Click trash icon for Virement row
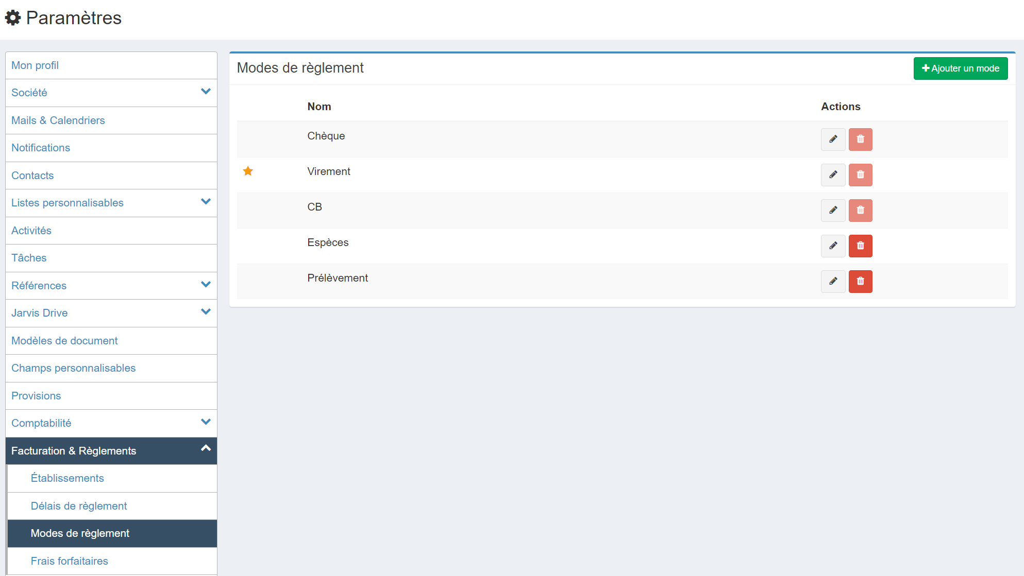 (860, 175)
